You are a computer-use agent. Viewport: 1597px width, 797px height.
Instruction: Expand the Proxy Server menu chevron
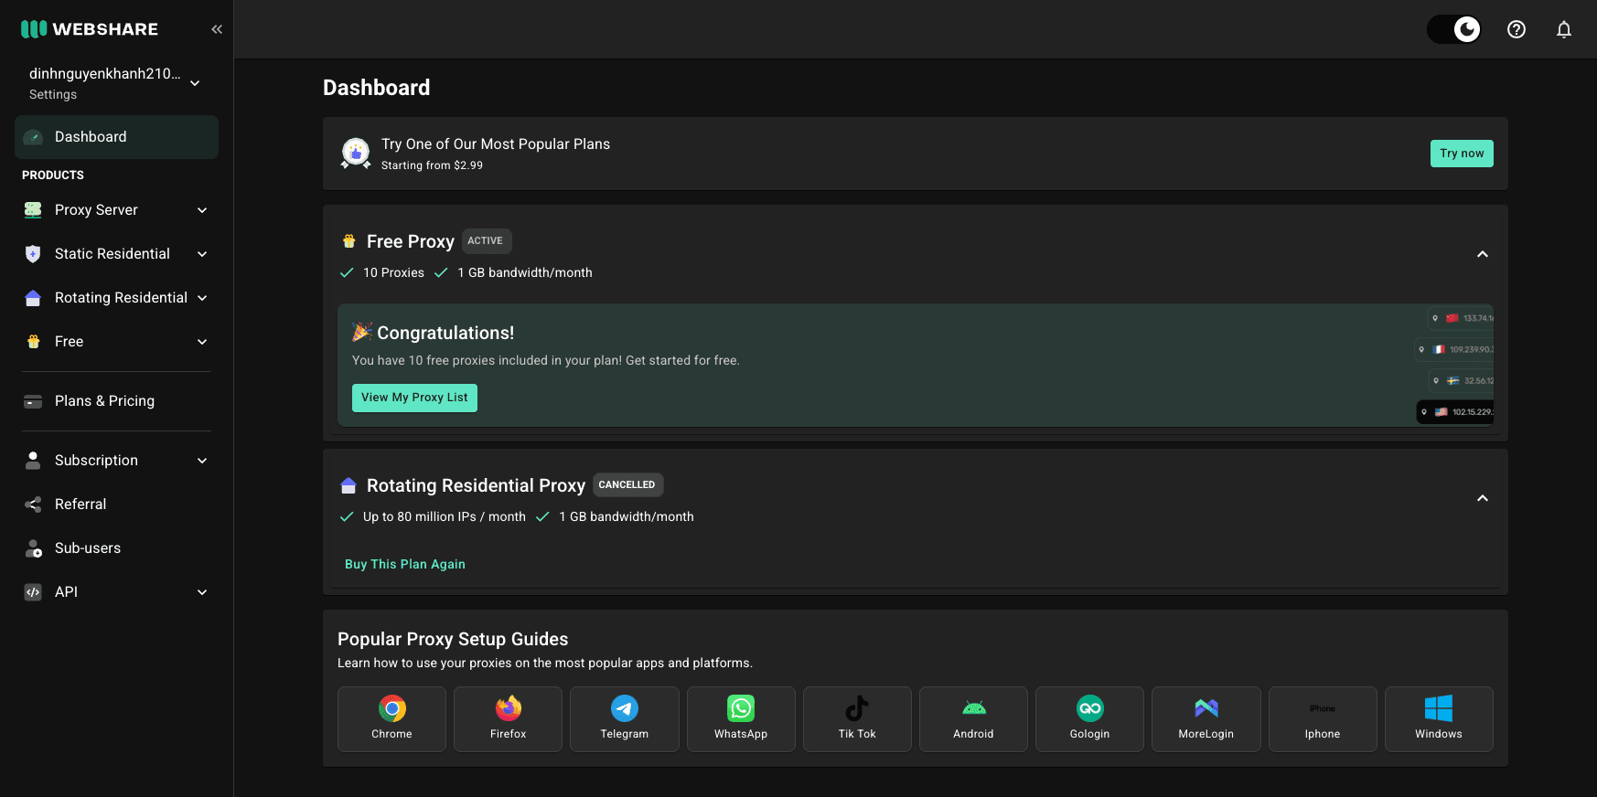[202, 210]
